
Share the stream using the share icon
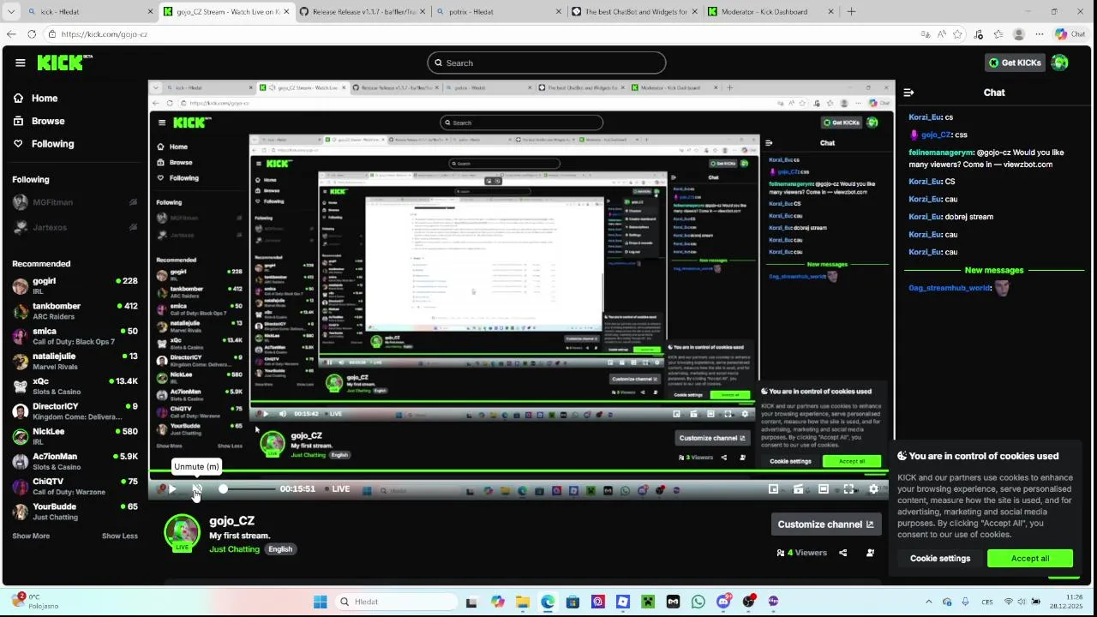click(x=842, y=553)
